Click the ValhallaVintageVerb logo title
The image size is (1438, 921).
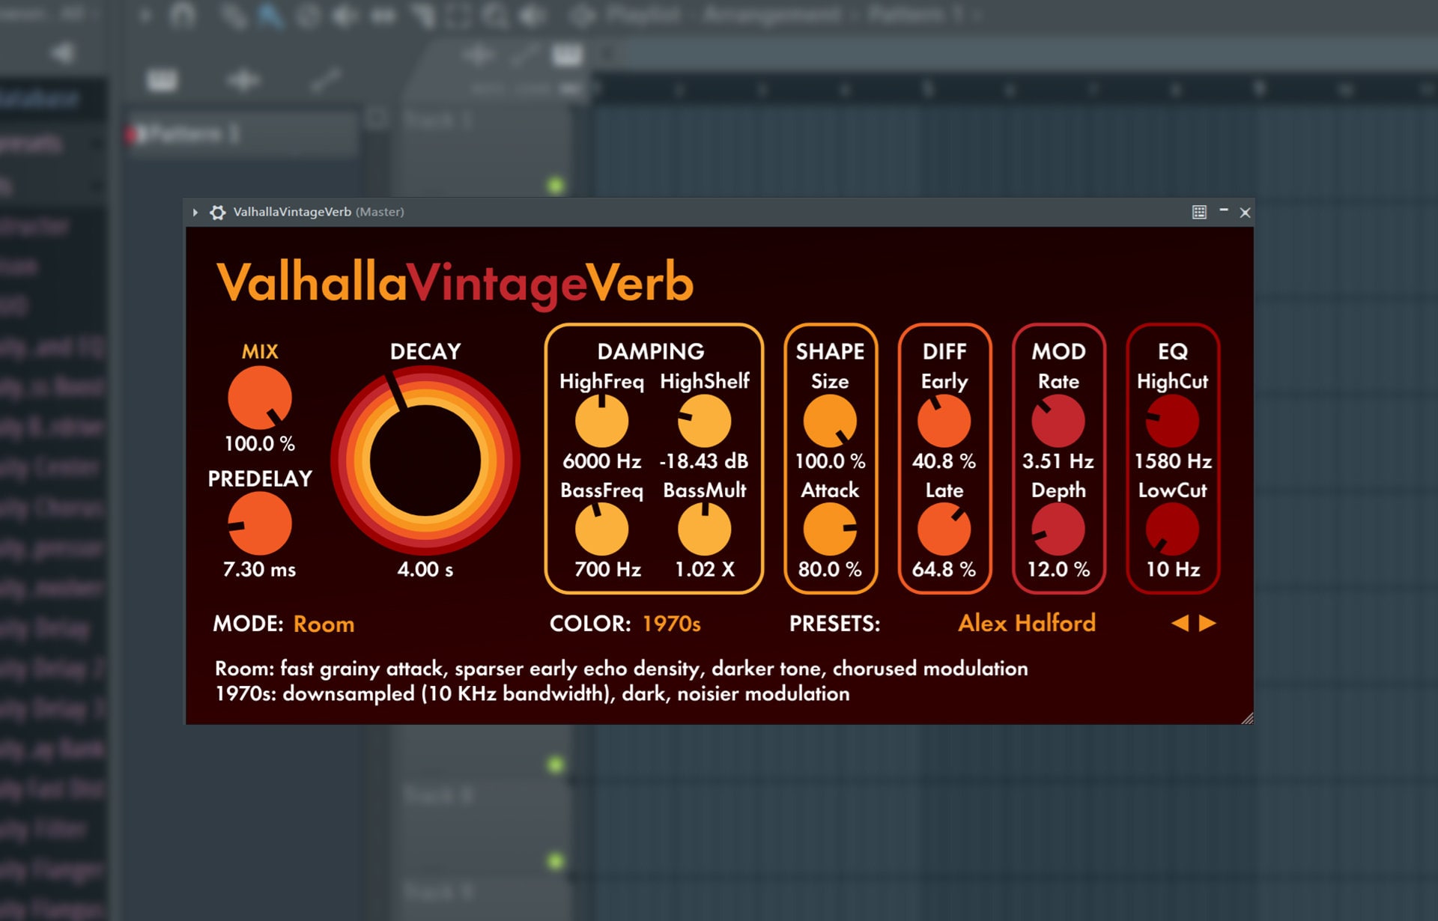point(455,283)
